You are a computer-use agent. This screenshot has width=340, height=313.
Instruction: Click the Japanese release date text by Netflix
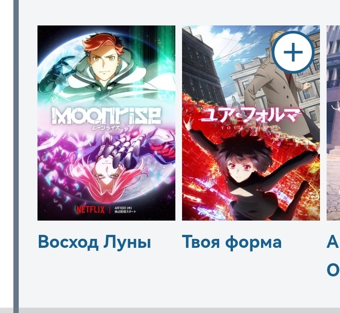click(x=125, y=210)
